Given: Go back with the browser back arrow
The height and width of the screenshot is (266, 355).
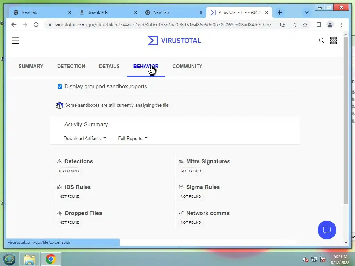Looking at the screenshot, I should point(14,25).
